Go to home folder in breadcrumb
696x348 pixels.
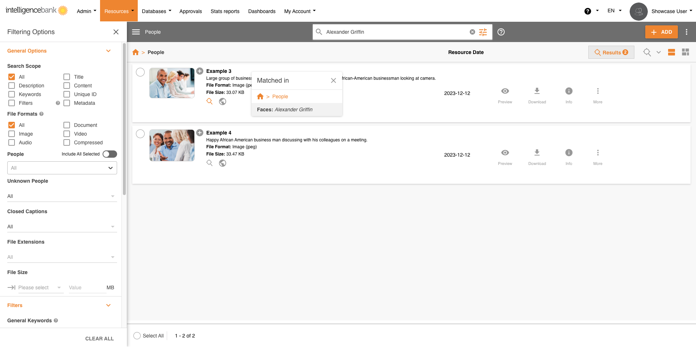[x=136, y=52]
